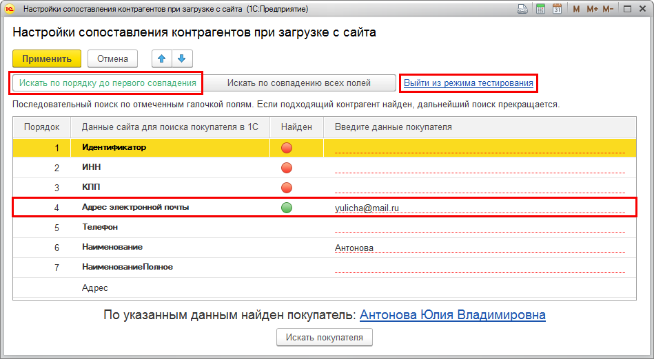Open the calculator icon in title bar
This screenshot has height=359, width=654.
tap(540, 9)
